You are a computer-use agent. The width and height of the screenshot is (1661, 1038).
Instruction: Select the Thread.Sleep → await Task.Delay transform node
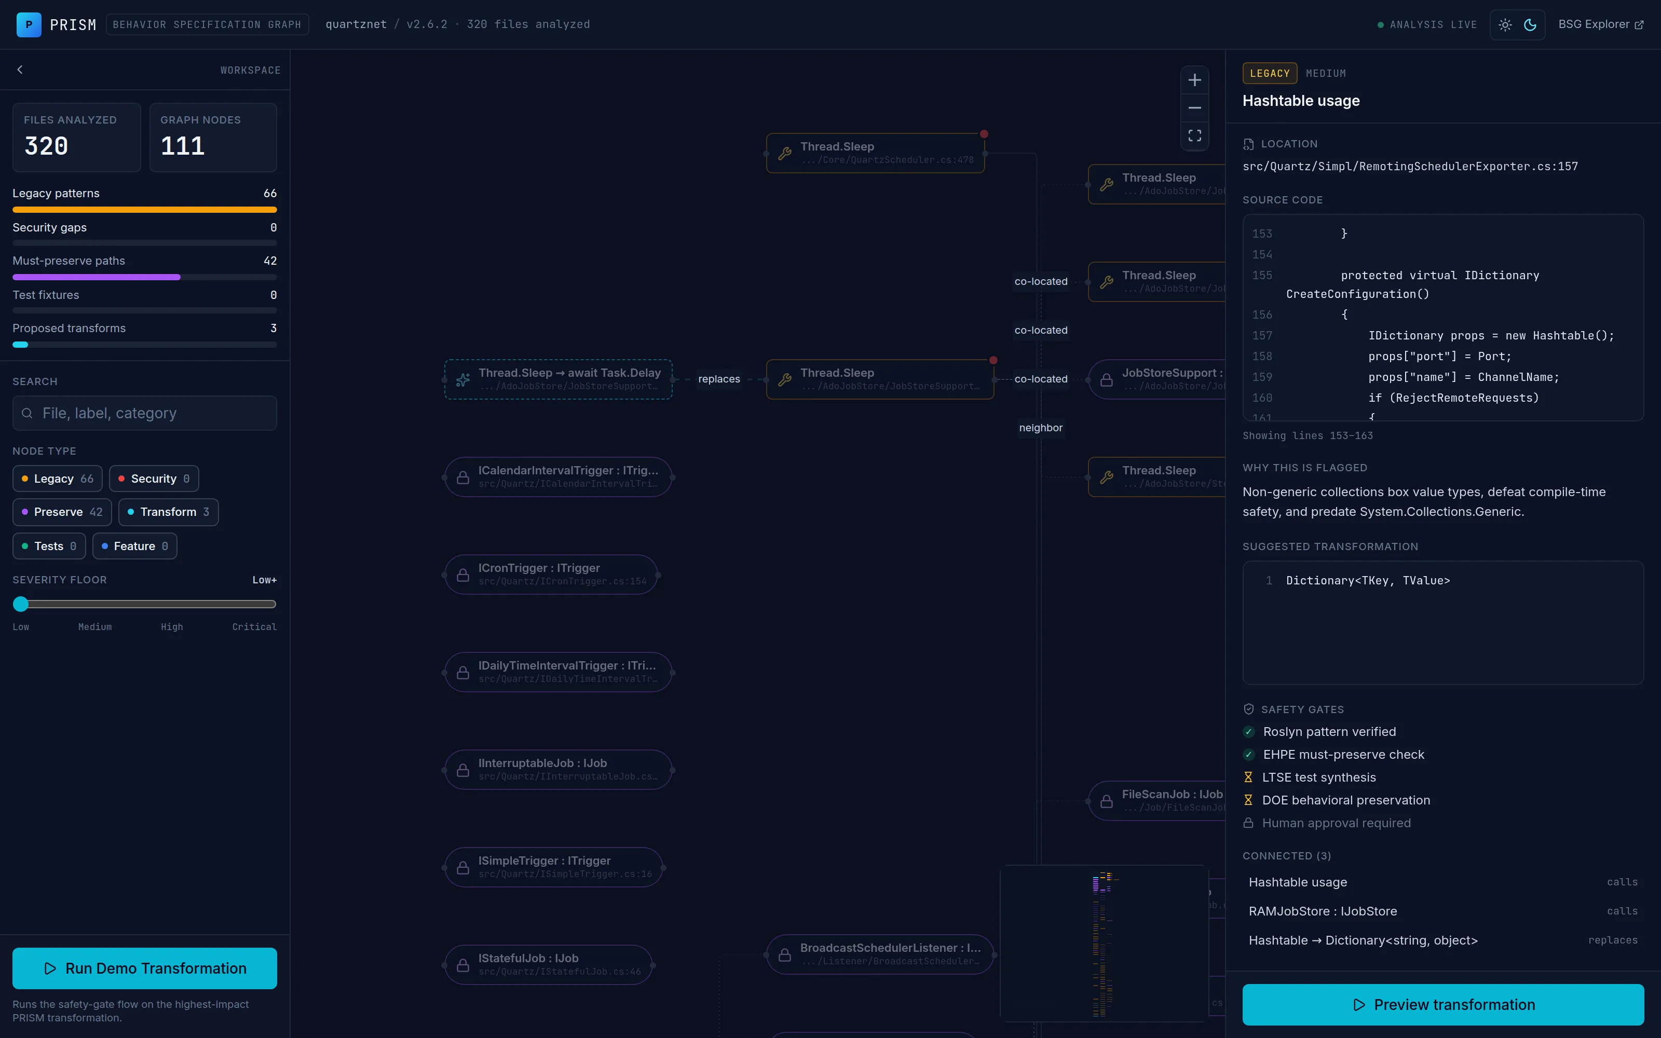point(558,379)
